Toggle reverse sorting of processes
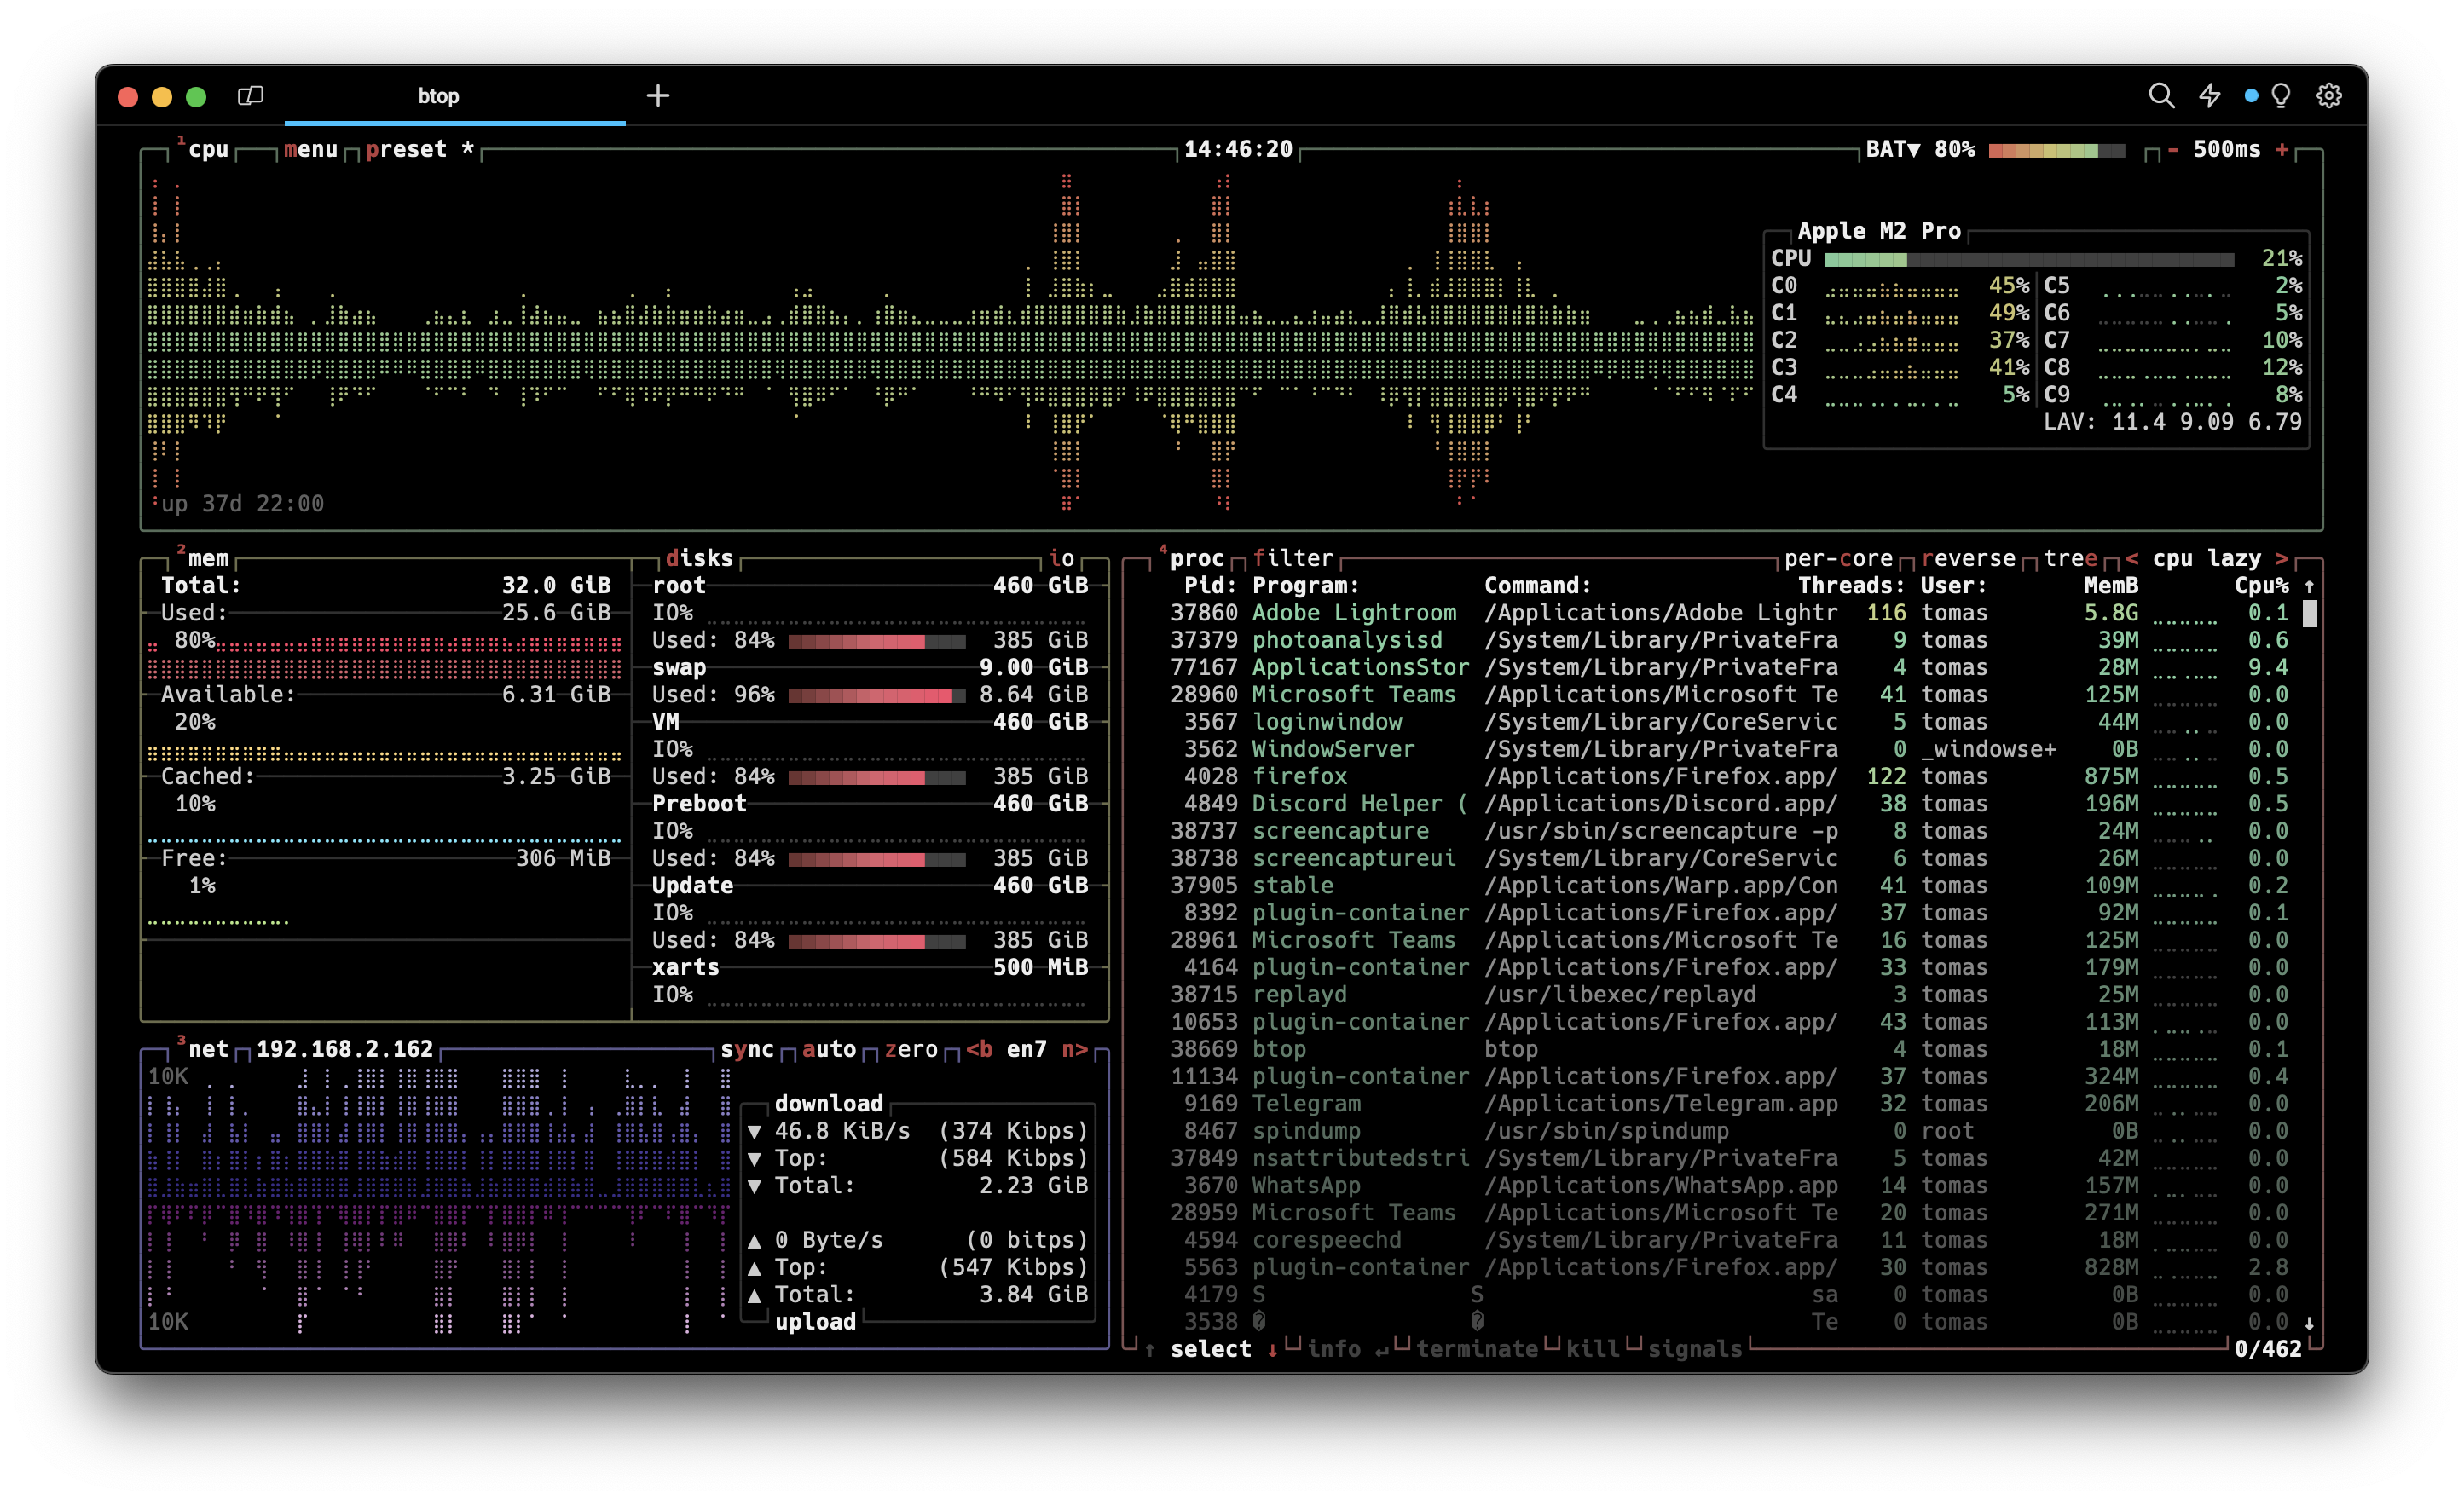 pos(1968,557)
